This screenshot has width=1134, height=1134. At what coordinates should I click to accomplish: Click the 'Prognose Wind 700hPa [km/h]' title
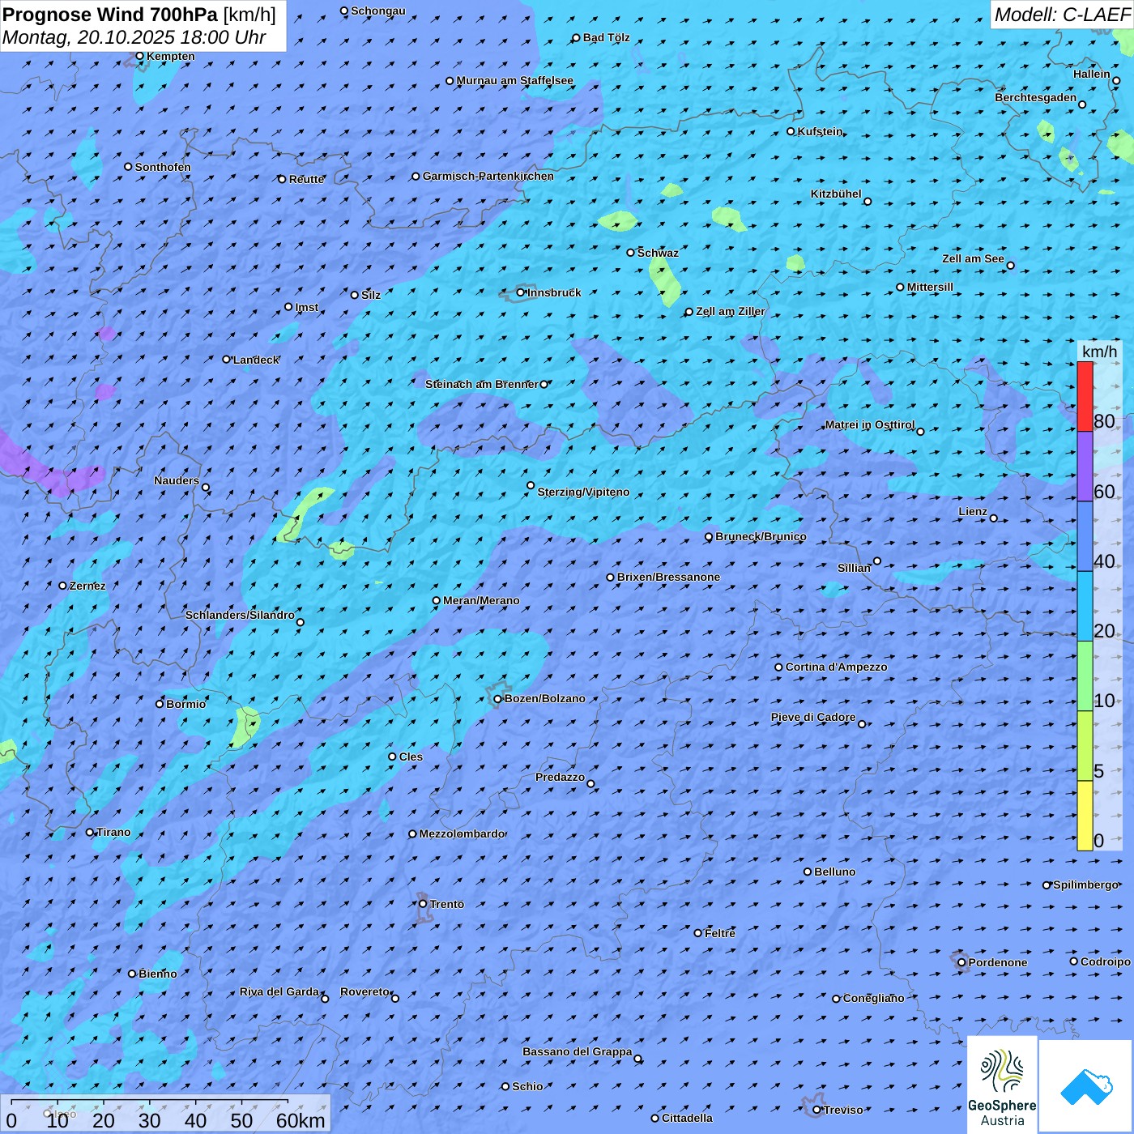(139, 15)
